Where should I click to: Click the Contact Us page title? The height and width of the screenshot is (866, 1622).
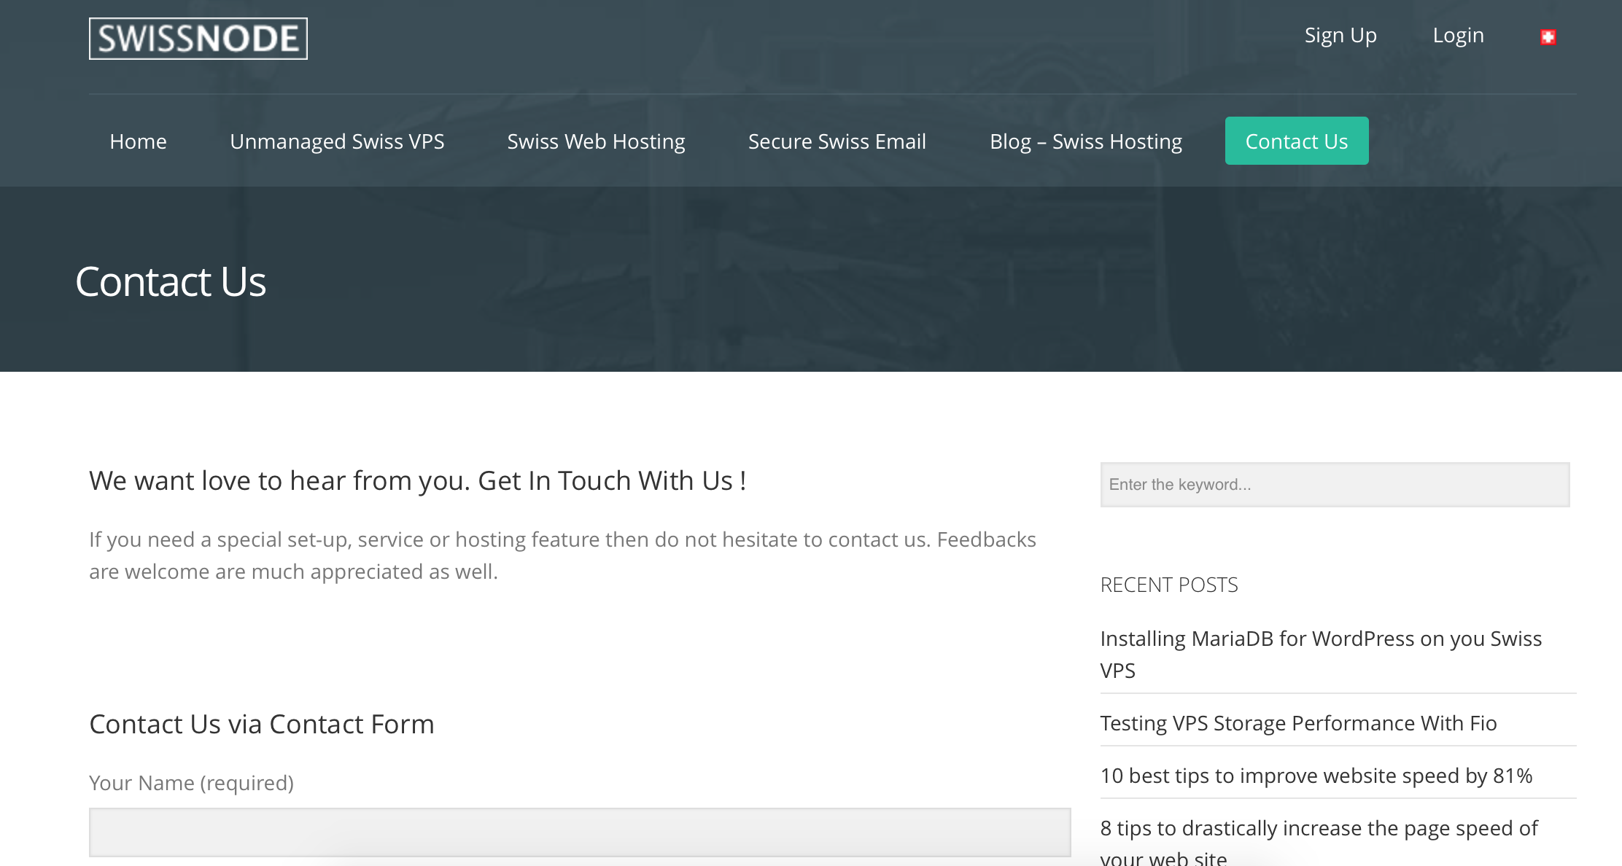click(171, 282)
